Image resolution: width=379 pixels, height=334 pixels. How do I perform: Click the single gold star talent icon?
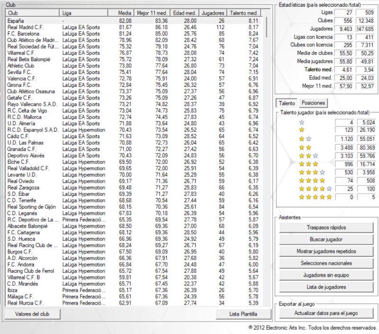301,130
